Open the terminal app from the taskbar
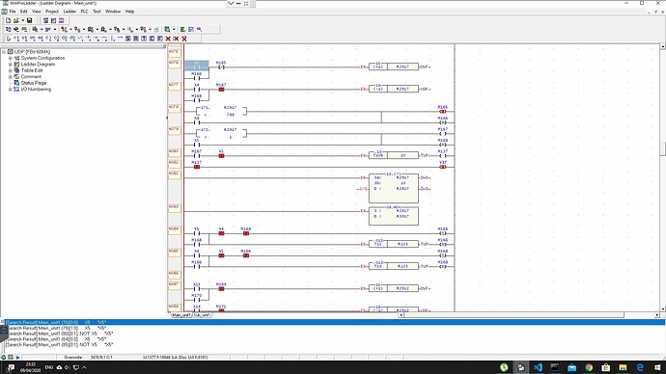Screen dimensions: 666x374 coord(555,367)
